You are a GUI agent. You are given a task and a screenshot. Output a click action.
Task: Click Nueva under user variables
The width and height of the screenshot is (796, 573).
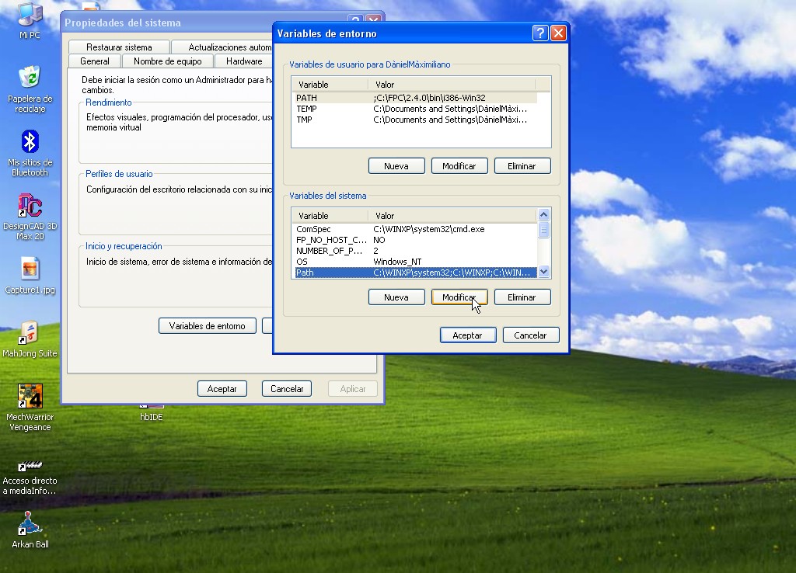pos(396,166)
